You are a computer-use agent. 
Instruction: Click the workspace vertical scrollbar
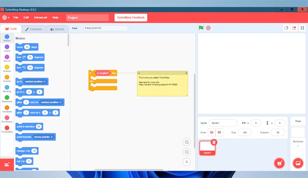tap(195, 111)
